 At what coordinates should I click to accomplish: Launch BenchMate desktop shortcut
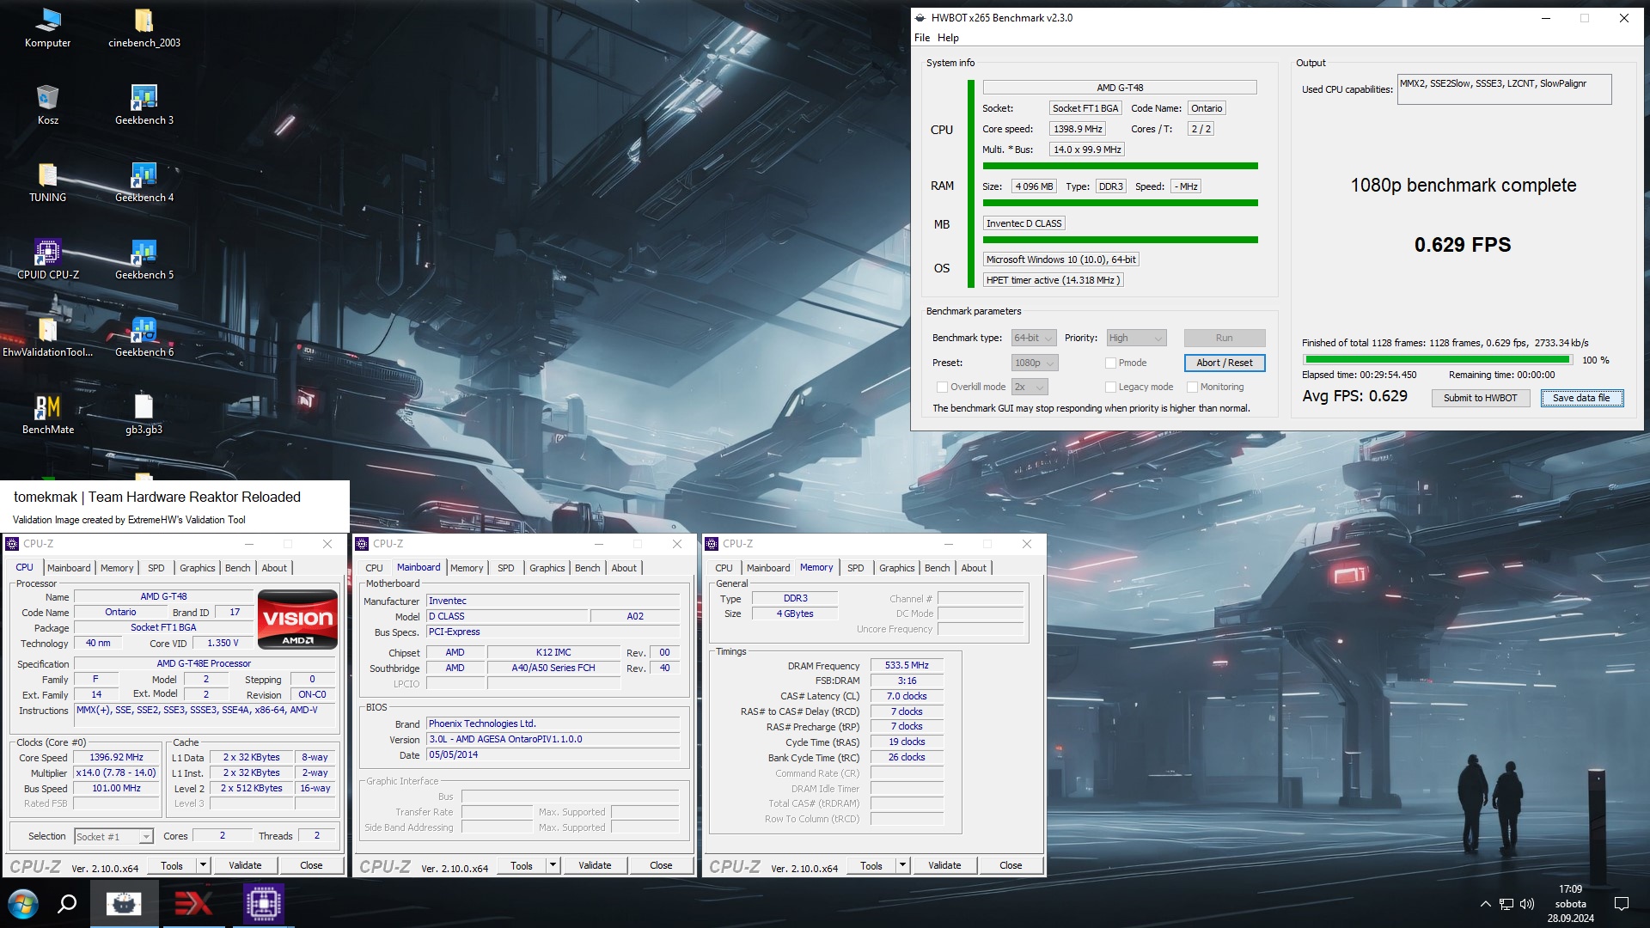tap(48, 414)
